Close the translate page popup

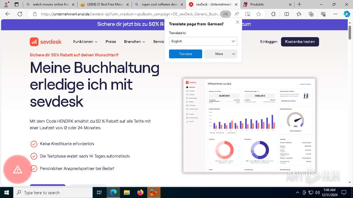tap(237, 22)
